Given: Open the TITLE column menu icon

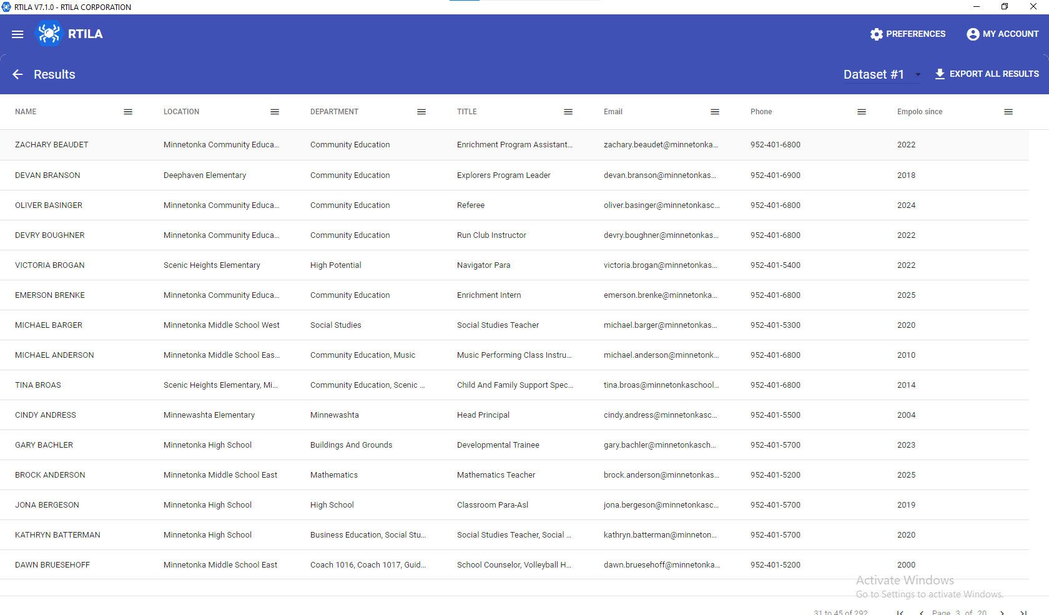Looking at the screenshot, I should tap(568, 112).
